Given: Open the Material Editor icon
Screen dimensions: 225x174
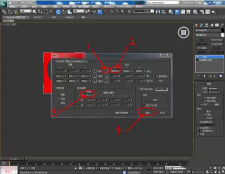Looking at the screenshot, I should point(195,12).
